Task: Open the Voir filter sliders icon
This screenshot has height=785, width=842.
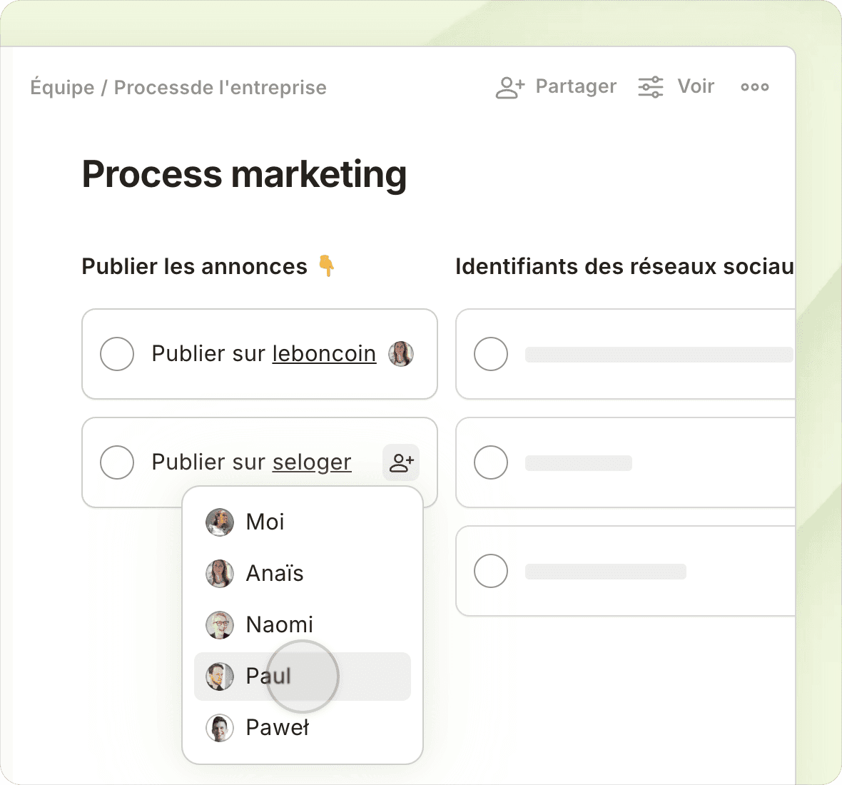Action: coord(650,87)
